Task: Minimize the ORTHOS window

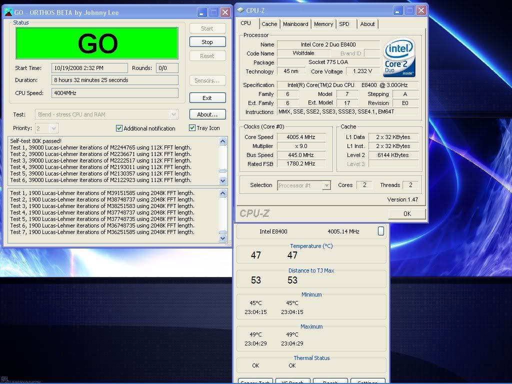Action: click(202, 12)
